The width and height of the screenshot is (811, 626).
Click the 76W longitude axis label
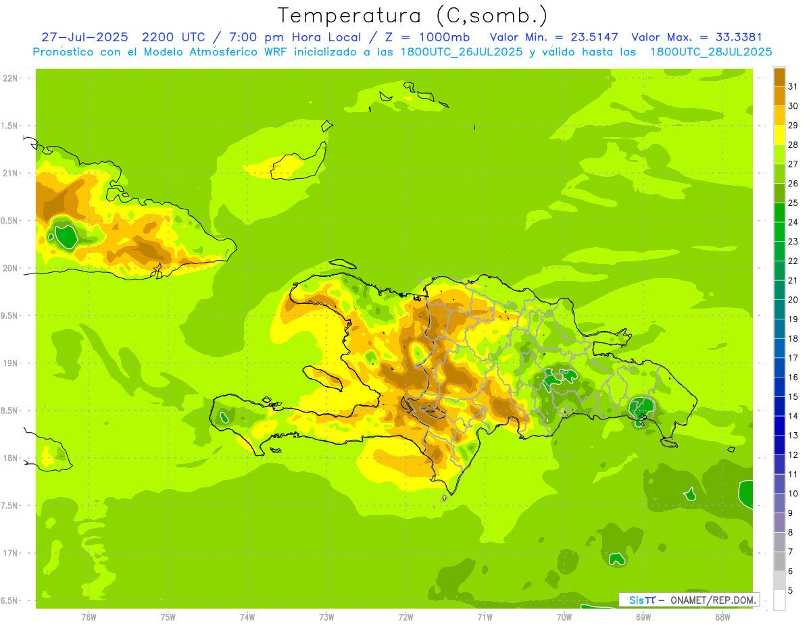tap(89, 617)
